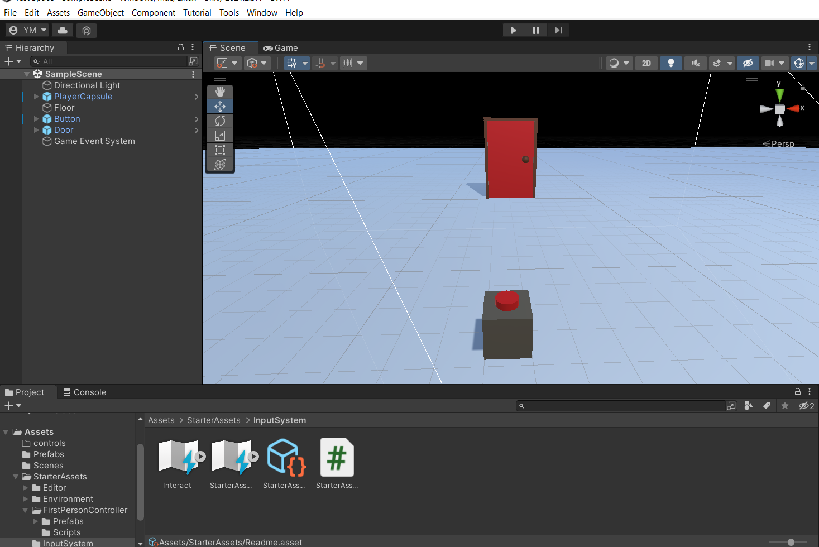The width and height of the screenshot is (819, 547).
Task: Select the Scale tool
Action: pyautogui.click(x=220, y=136)
